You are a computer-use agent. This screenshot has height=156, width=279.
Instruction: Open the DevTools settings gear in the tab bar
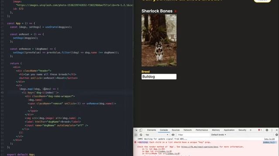pyautogui.click(x=267, y=130)
